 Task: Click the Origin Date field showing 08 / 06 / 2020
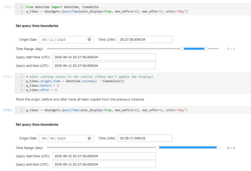pos(66,138)
